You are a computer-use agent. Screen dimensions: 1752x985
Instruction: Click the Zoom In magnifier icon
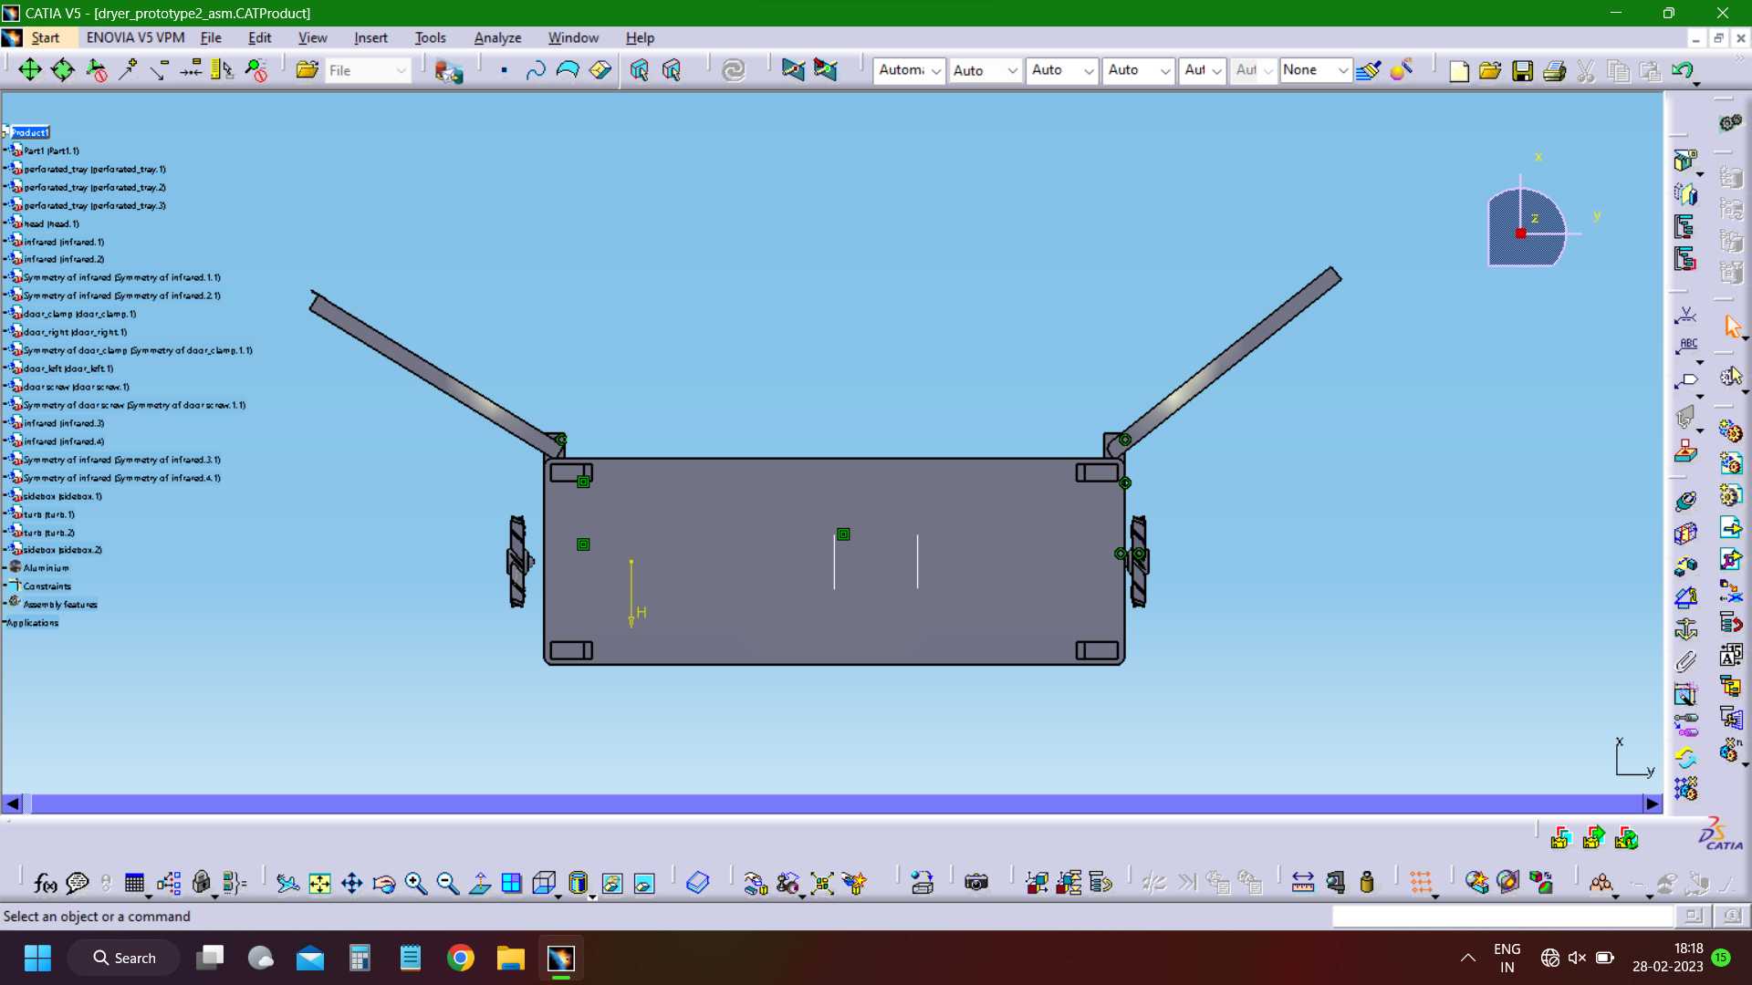416,883
